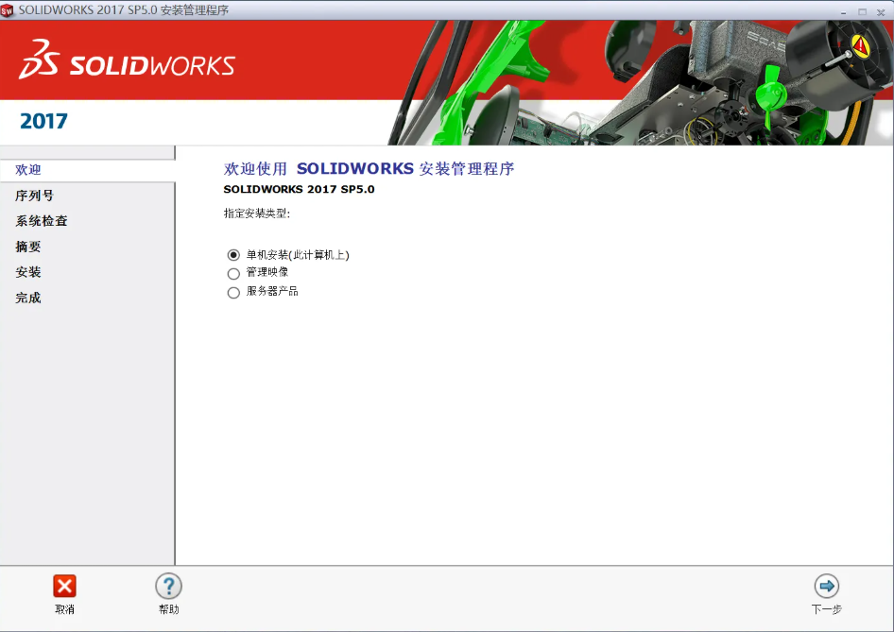Click the 2017 version text in banner
This screenshot has height=632, width=894.
tap(43, 121)
